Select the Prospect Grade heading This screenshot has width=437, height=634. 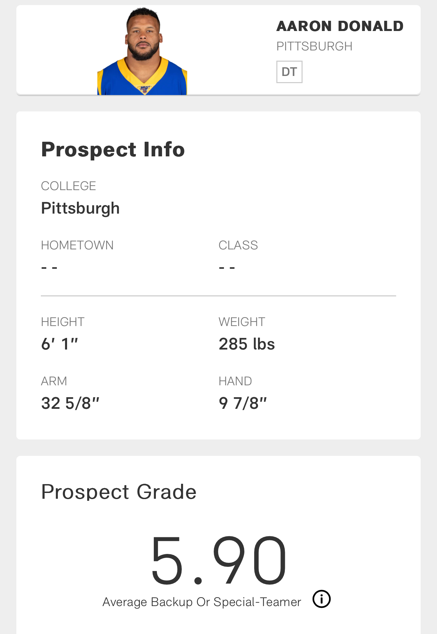point(119,492)
